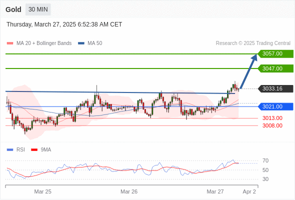Screen dimensions: 295x200
Task: Click the MA 20 + Bollinger Bands legend label
Action: pyautogui.click(x=44, y=43)
